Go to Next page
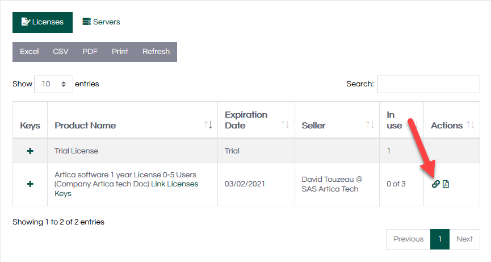This screenshot has width=491, height=262. [464, 239]
